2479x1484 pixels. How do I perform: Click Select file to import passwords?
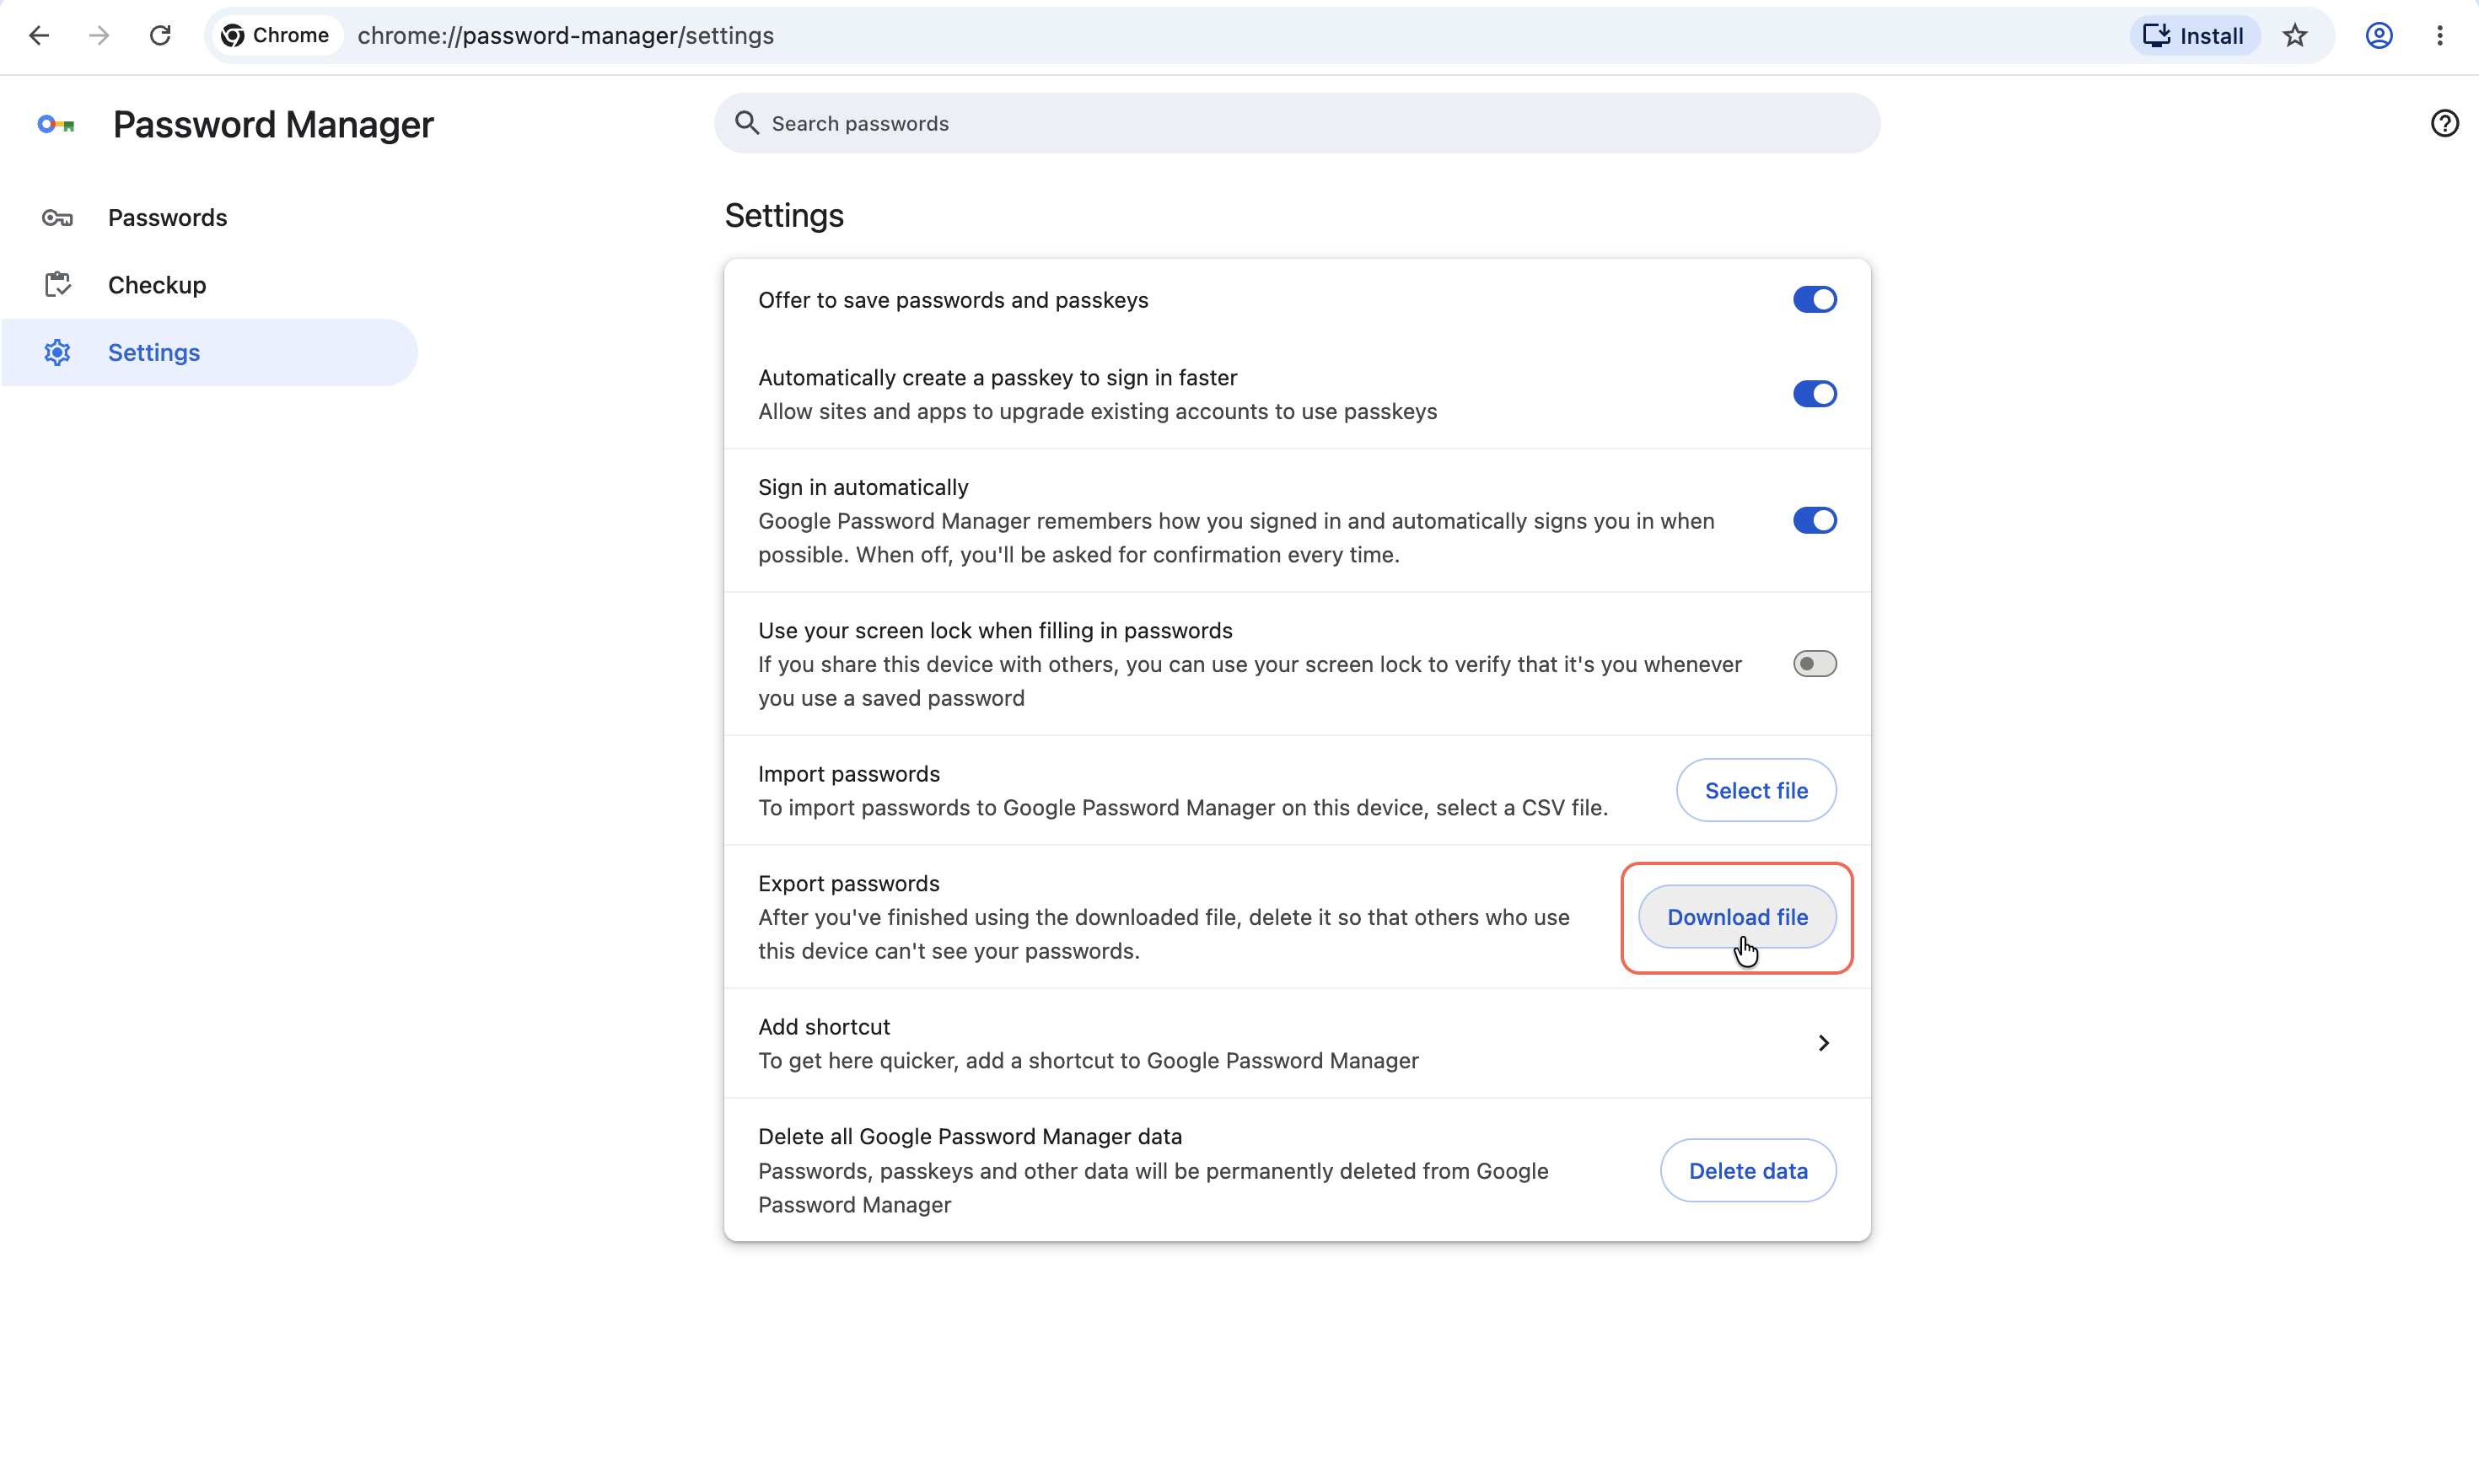click(1756, 790)
